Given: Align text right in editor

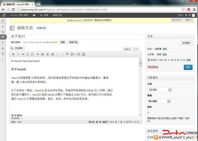Looking at the screenshot, I should pos(53,54).
